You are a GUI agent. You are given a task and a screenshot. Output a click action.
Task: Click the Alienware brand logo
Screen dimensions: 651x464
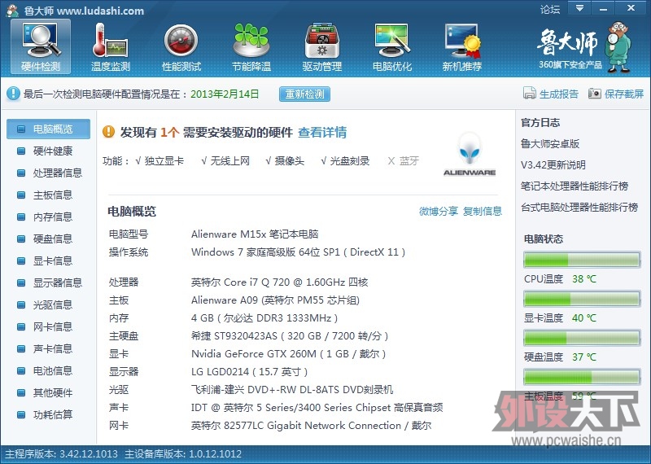coord(470,155)
